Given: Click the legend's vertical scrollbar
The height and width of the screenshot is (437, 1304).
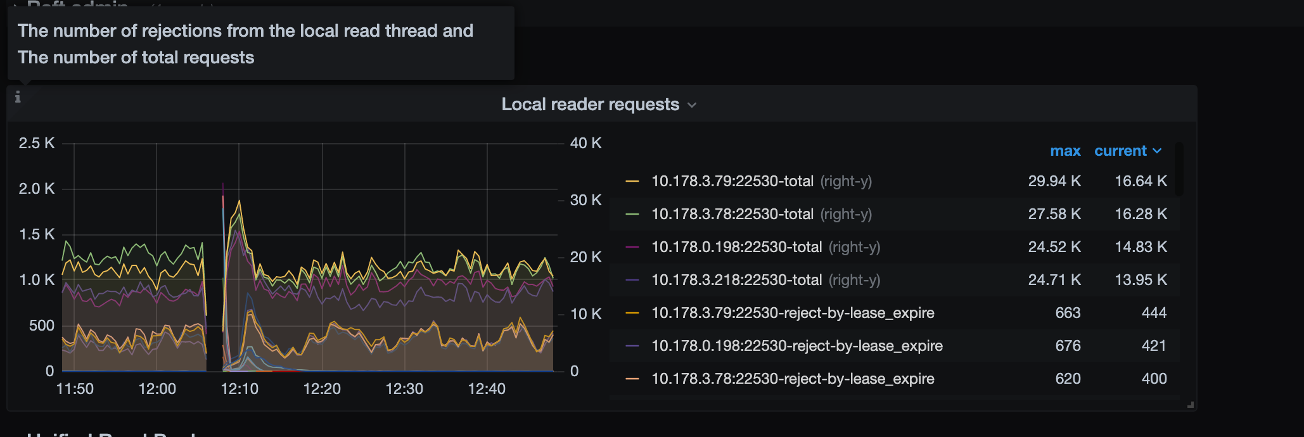Looking at the screenshot, I should 1179,170.
